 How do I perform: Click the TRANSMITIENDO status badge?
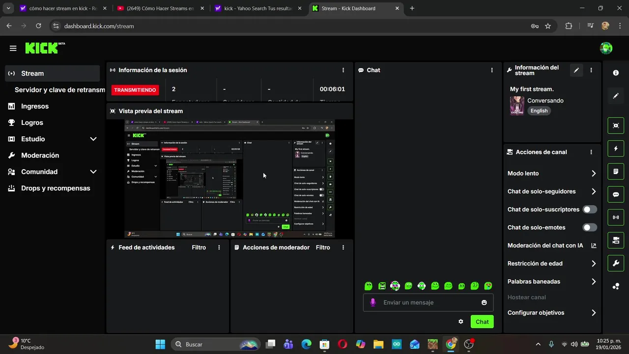(135, 90)
